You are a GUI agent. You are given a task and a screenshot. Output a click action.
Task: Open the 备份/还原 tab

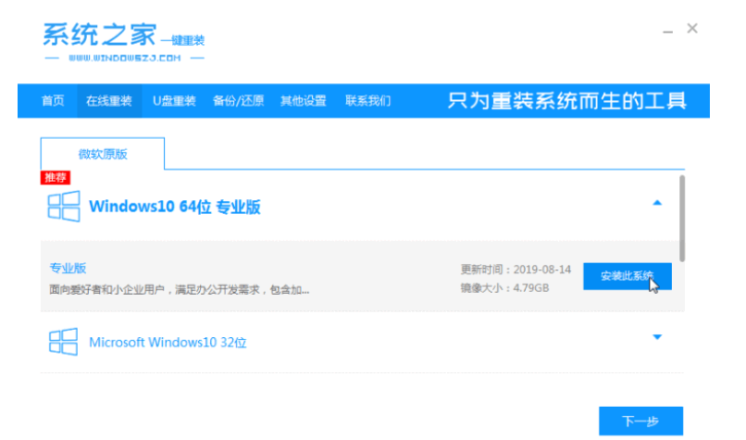tap(239, 101)
